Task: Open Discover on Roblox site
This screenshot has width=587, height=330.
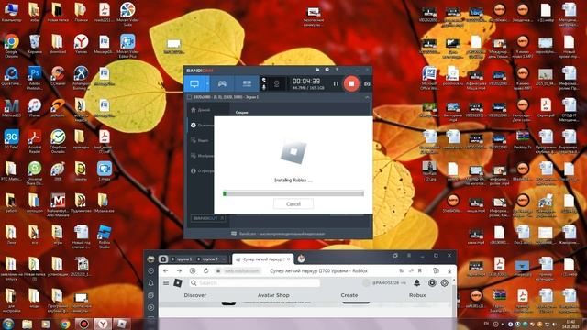Action: pyautogui.click(x=195, y=295)
